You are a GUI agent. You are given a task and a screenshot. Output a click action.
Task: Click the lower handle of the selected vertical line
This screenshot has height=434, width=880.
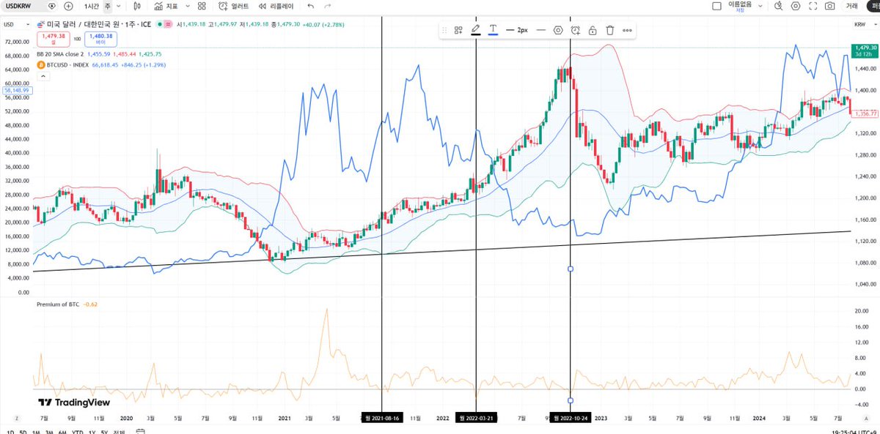tap(571, 400)
